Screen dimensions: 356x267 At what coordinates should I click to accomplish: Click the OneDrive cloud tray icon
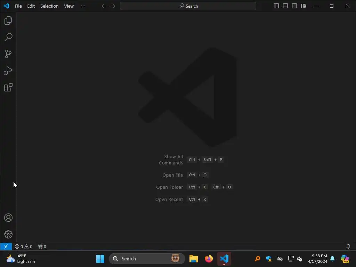(280, 259)
